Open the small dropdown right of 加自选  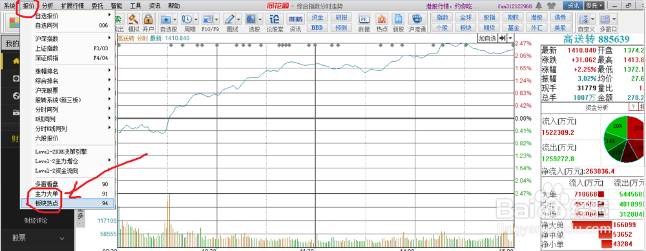(x=510, y=38)
